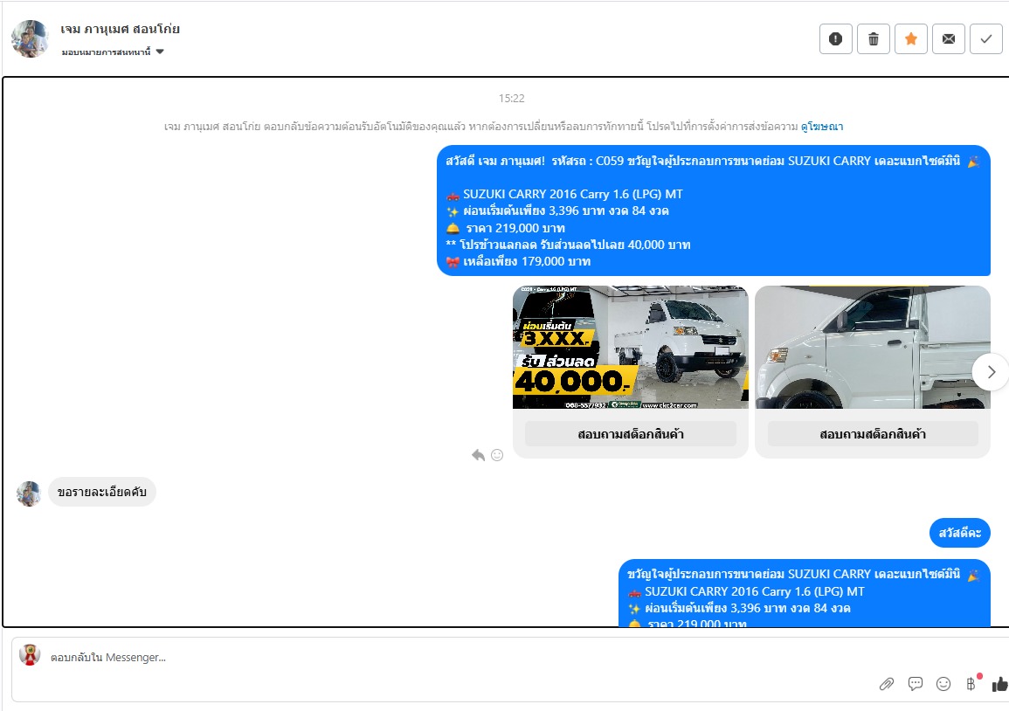This screenshot has height=711, width=1009.
Task: React to the carousel message with the smiley icon
Action: coord(497,455)
